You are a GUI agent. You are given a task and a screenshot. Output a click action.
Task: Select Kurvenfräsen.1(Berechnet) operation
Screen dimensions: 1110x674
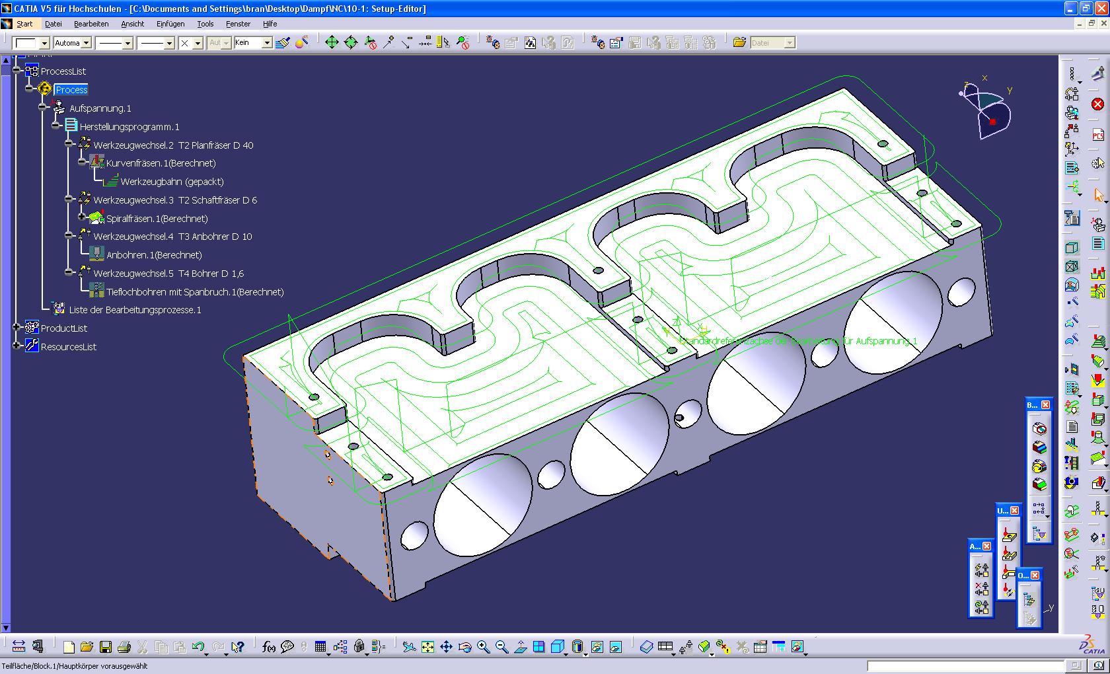pos(161,163)
